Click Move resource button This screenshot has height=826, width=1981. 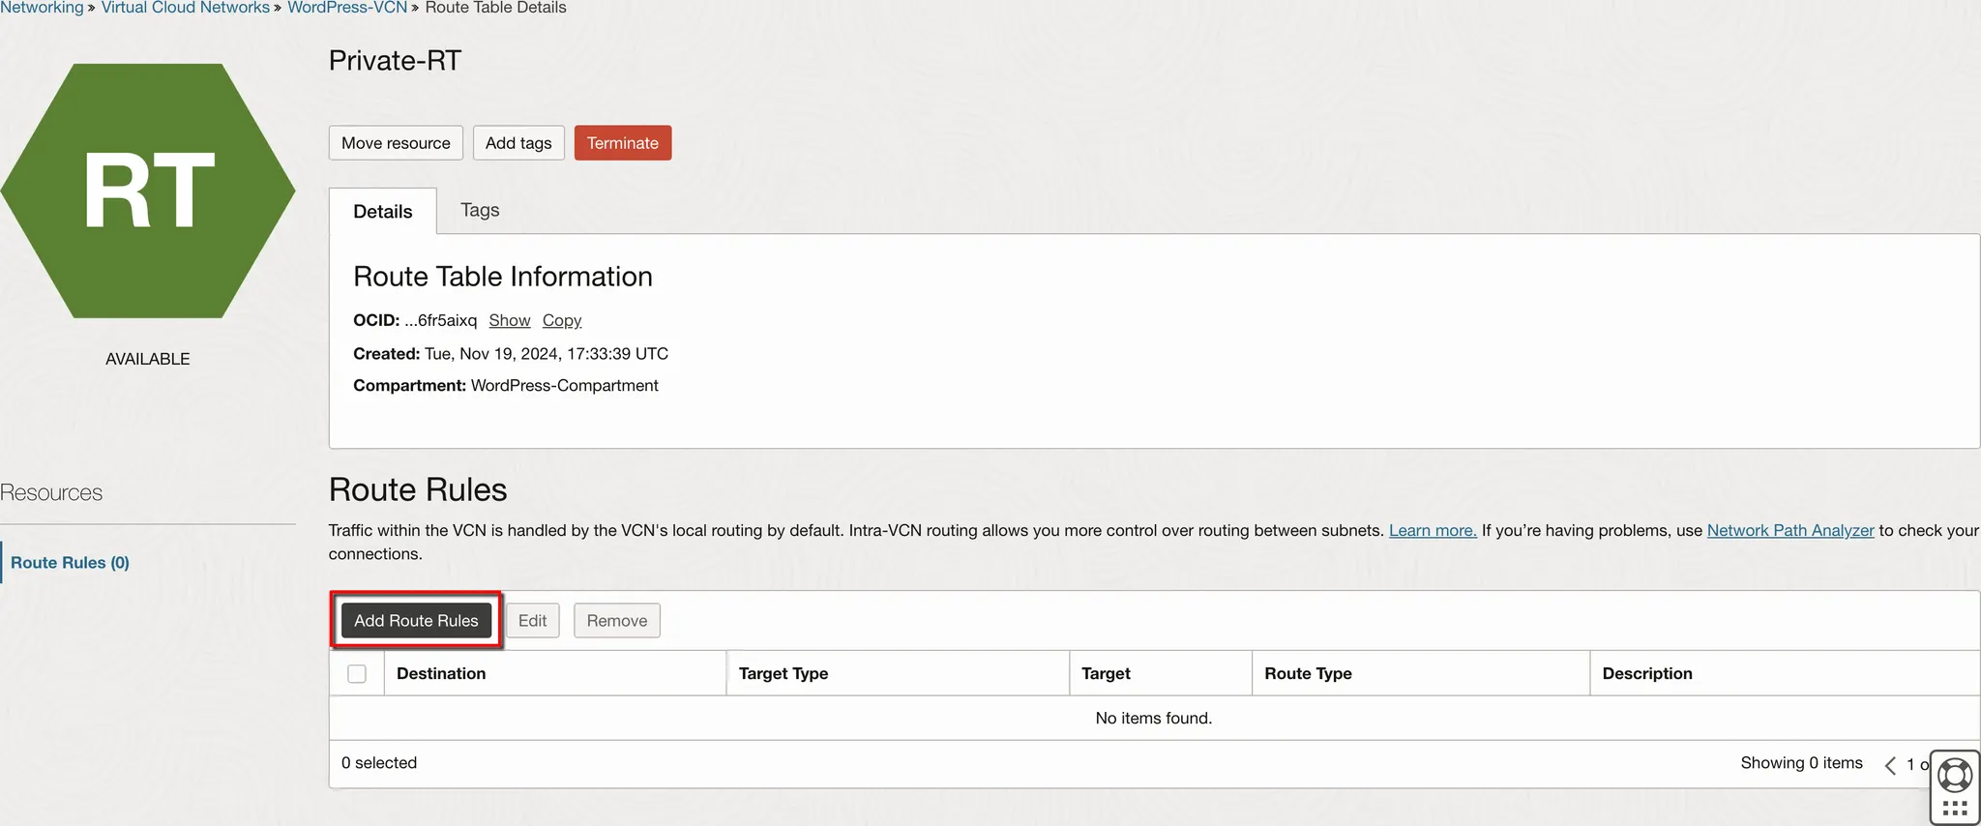(396, 143)
